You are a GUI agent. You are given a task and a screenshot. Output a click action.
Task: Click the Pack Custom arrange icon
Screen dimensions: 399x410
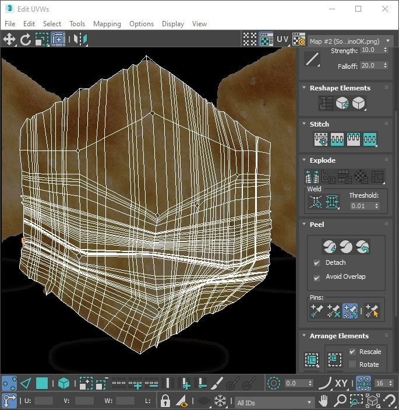click(x=312, y=360)
